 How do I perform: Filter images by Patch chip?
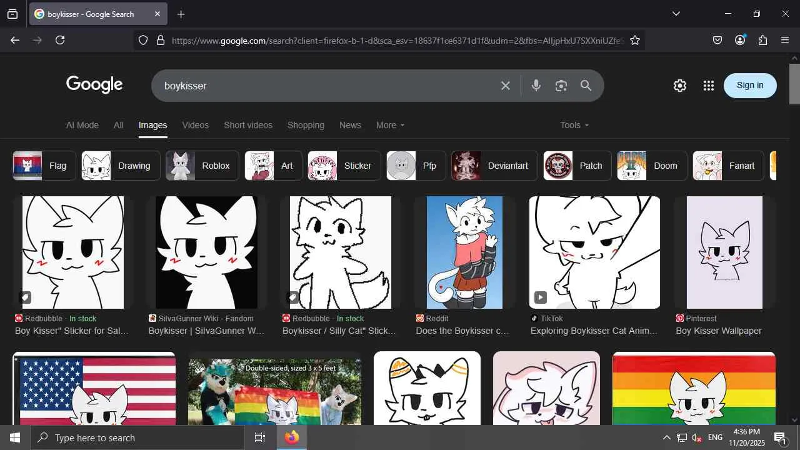(577, 166)
